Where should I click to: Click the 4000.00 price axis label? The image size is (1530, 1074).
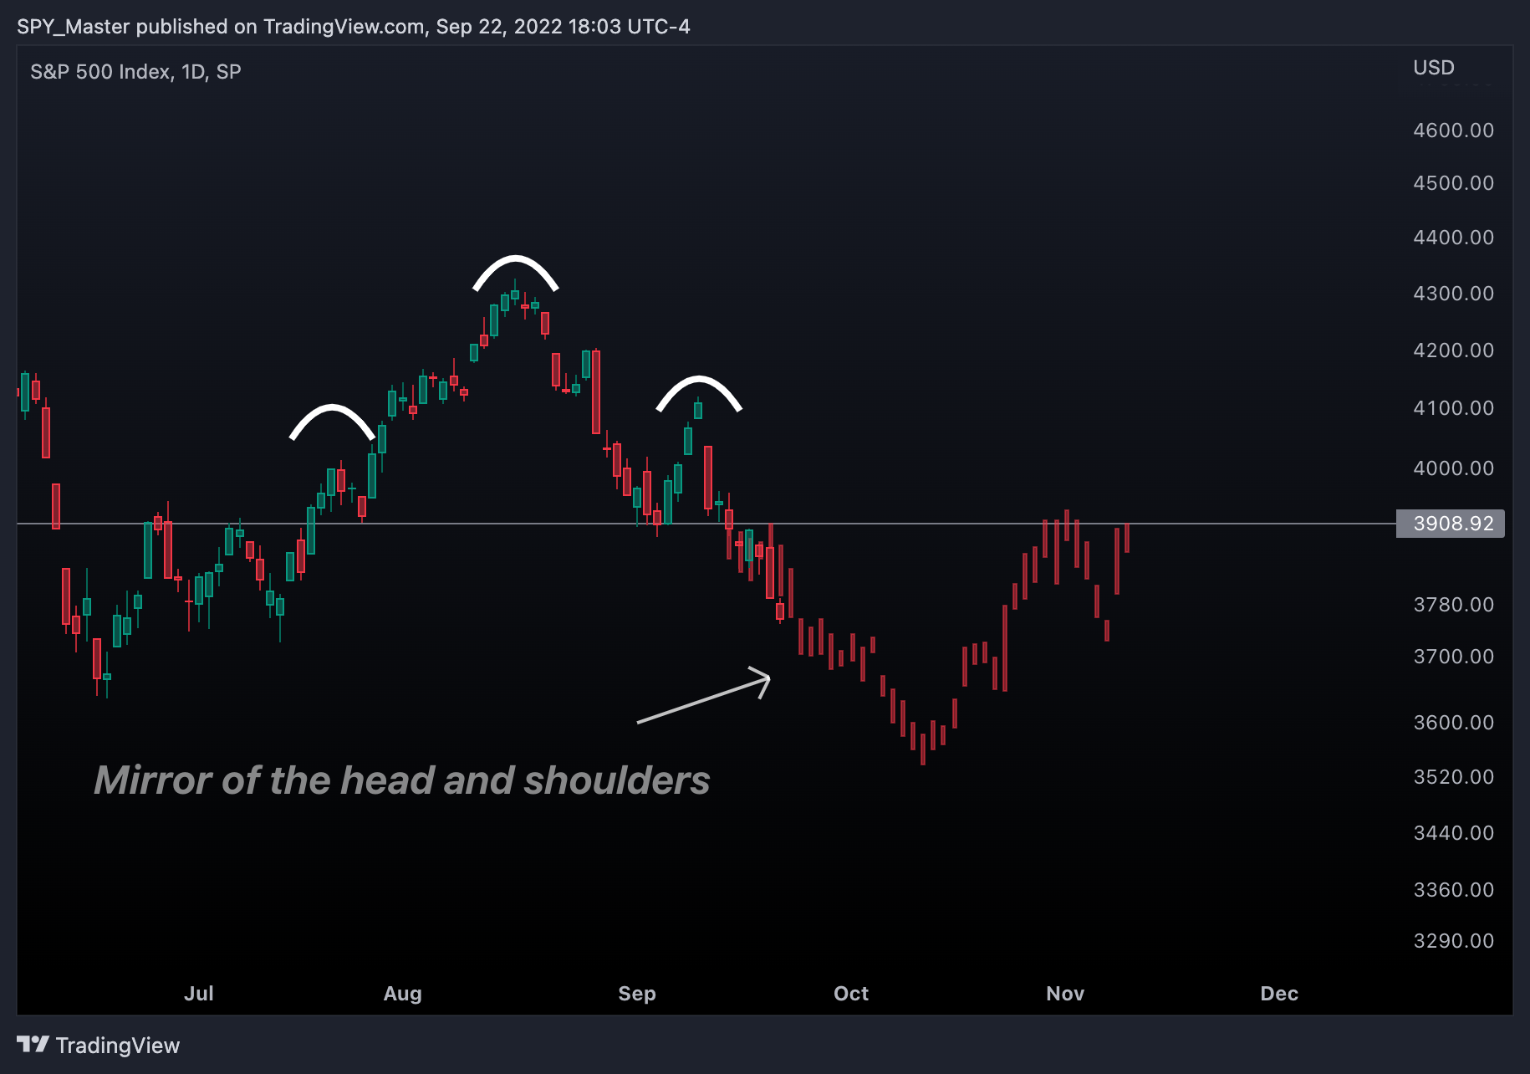(x=1453, y=468)
